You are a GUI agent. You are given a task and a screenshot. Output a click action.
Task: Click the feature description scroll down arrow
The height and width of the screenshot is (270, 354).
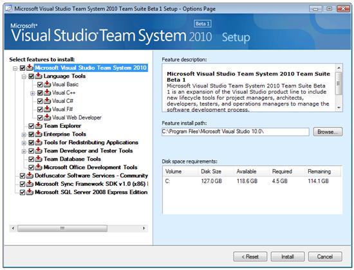point(339,108)
